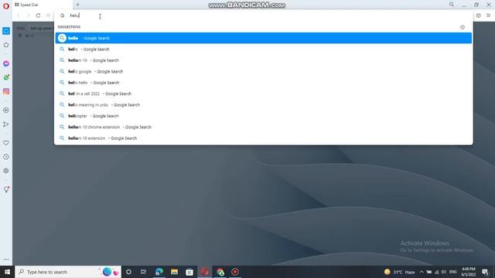
Task: Open the Settings gear in the sidebar
Action: click(x=6, y=171)
